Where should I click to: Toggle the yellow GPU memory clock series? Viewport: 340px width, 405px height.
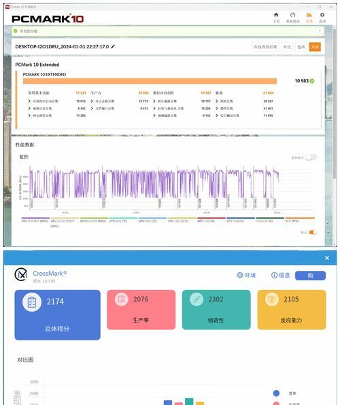tap(65, 222)
